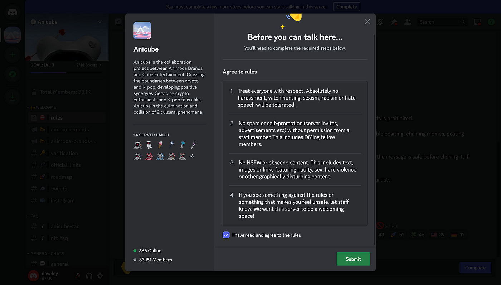The image size is (501, 285).
Task: Open the inbox icon in header
Action: pyautogui.click(x=477, y=22)
